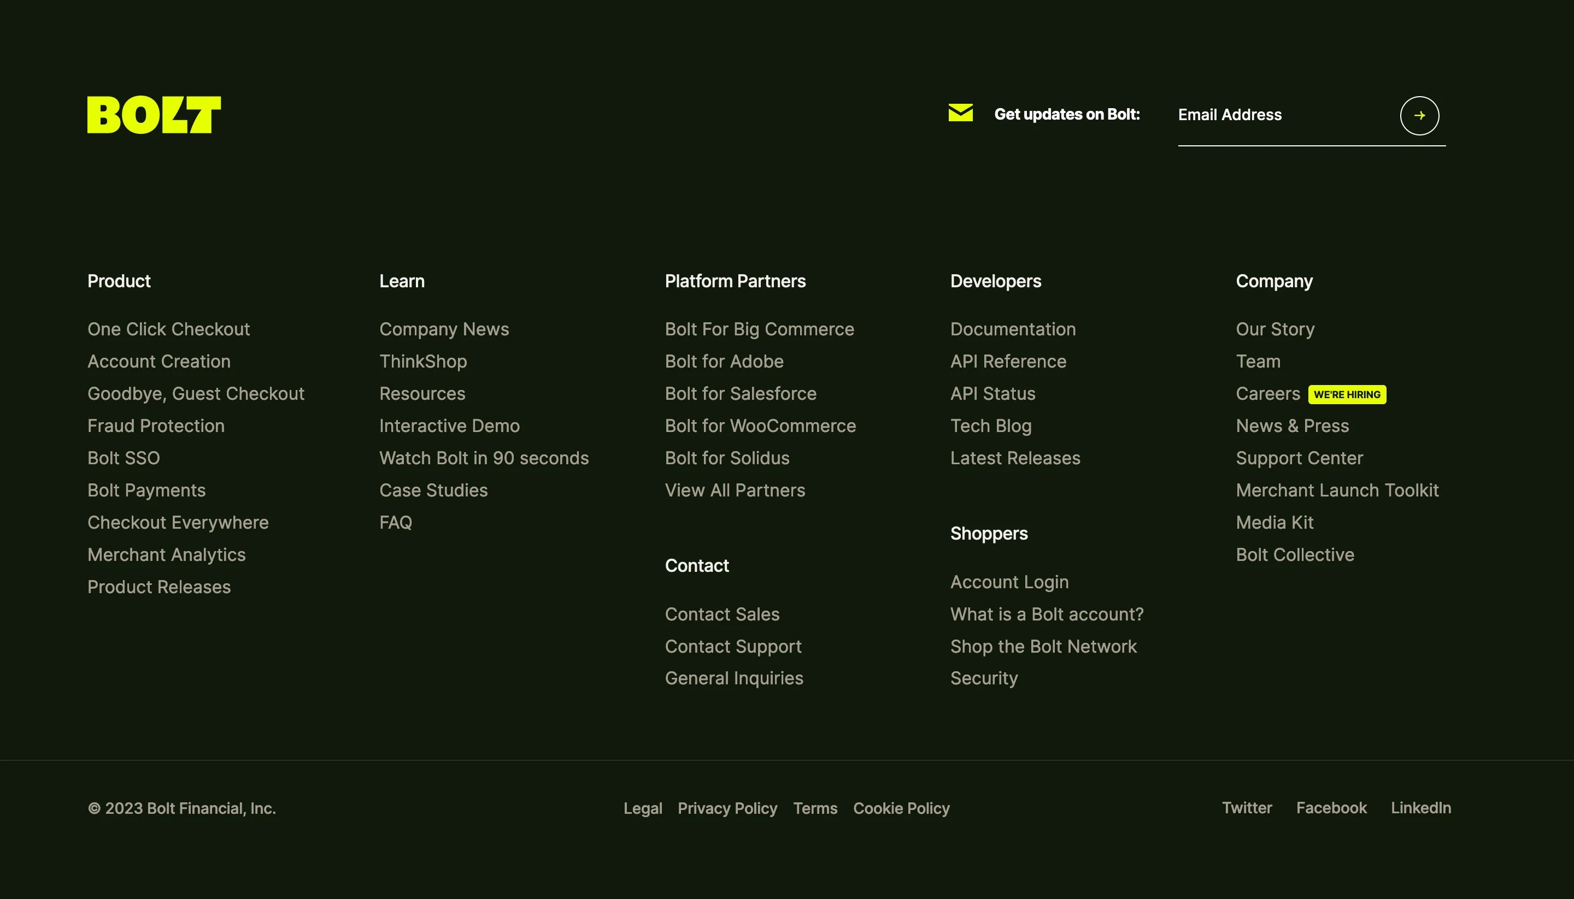Screen dimensions: 1574x899
Task: Open the One Click Checkout page
Action: point(169,329)
